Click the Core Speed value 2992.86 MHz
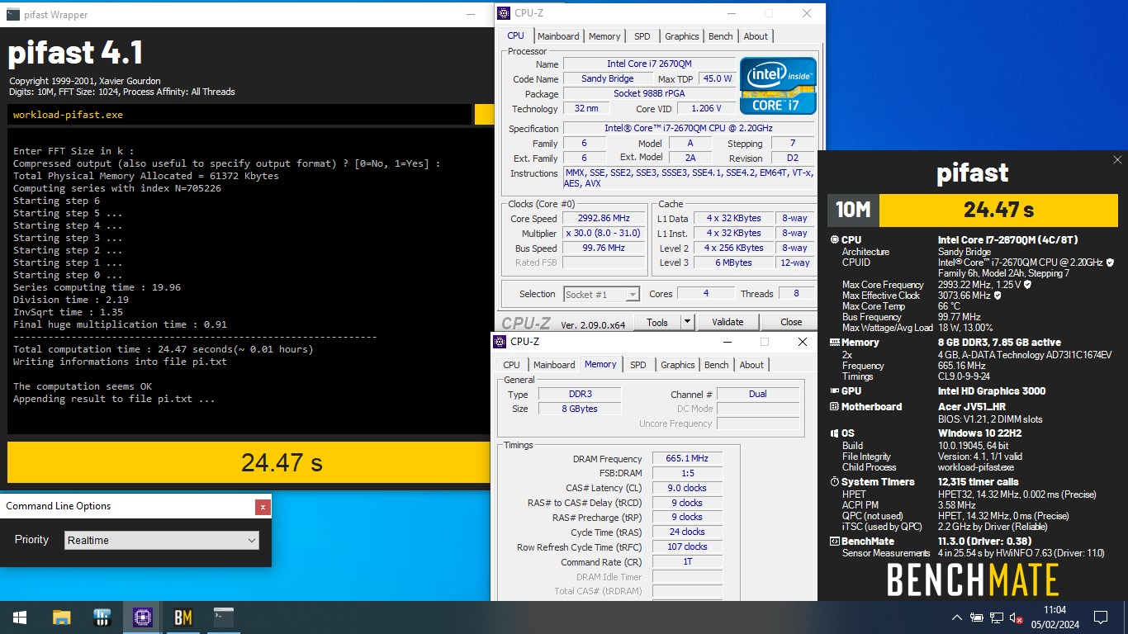Screen dimensions: 1128x634 [605, 219]
